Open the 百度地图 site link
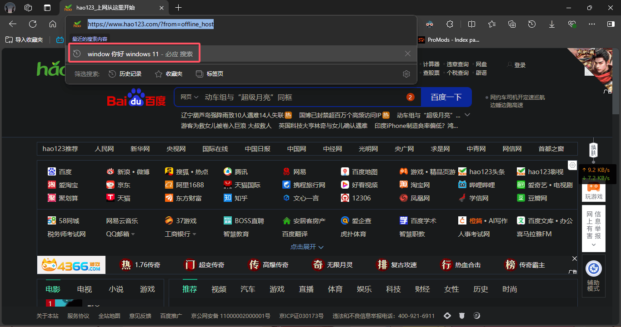This screenshot has height=327, width=621. click(x=360, y=172)
